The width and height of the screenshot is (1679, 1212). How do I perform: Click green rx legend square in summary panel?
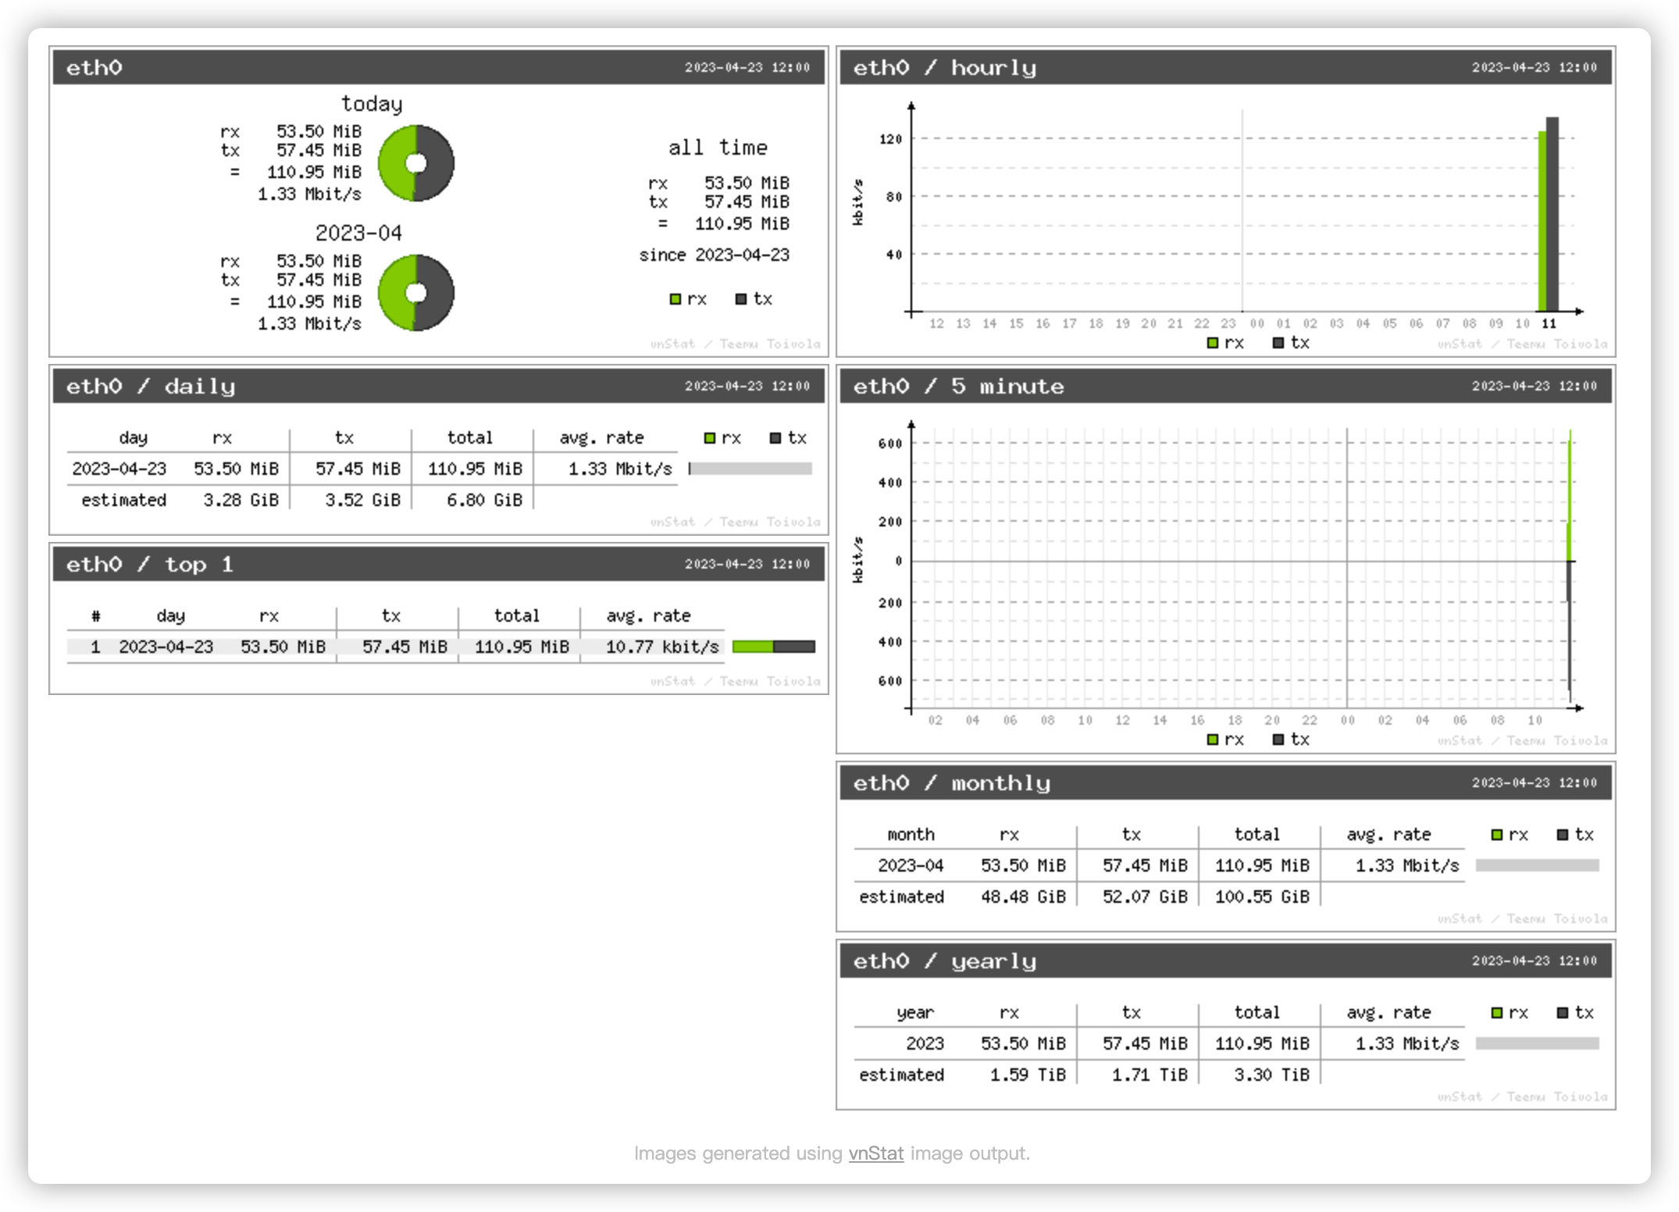(x=676, y=299)
